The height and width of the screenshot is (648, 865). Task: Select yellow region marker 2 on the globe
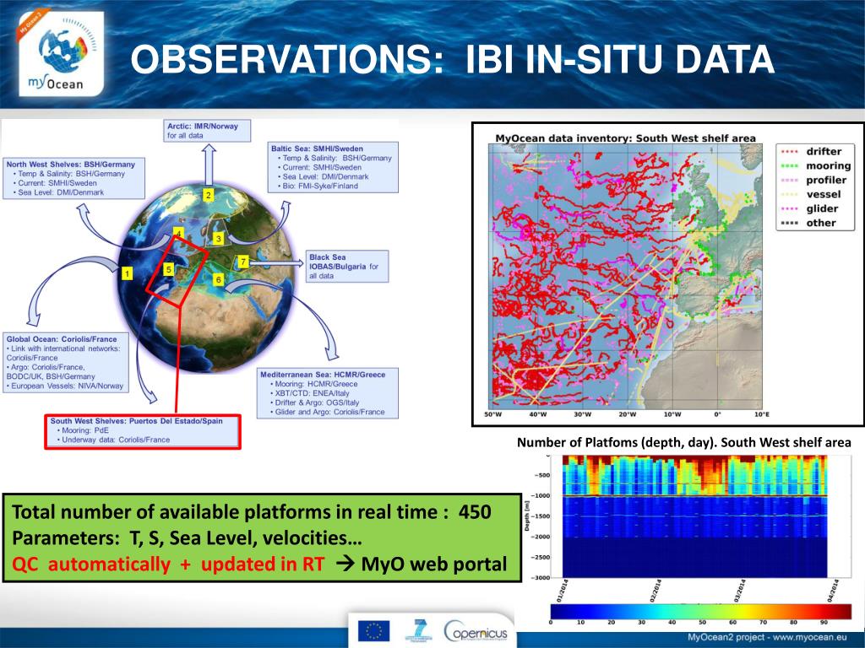point(208,195)
